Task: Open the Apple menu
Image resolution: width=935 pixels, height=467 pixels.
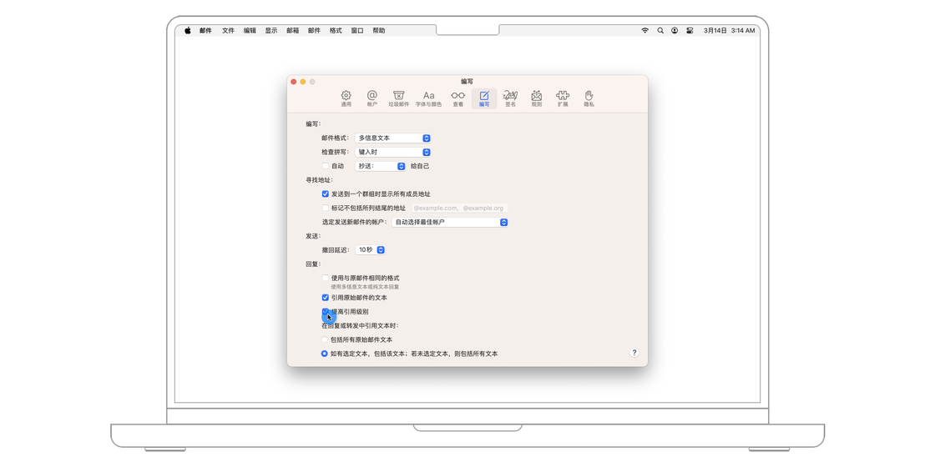Action: click(x=187, y=30)
